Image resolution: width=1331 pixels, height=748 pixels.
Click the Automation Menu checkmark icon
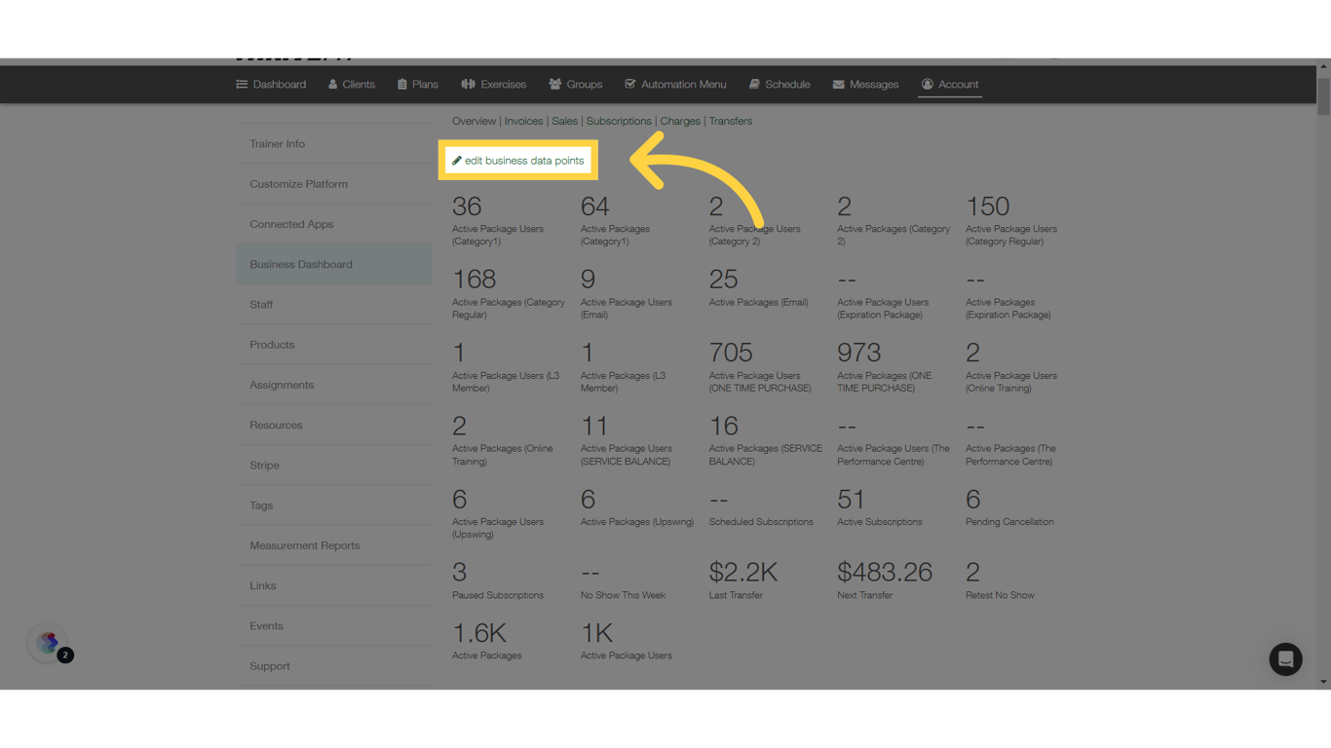coord(630,84)
